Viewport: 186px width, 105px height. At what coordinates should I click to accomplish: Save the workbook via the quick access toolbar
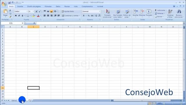tap(9, 2)
